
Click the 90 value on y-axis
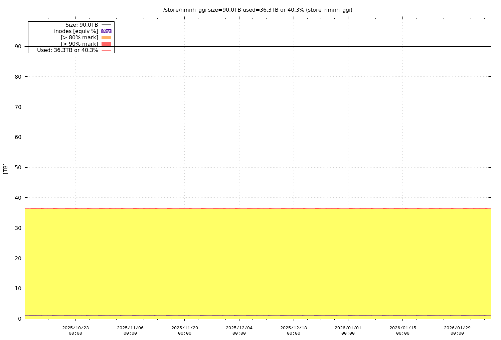pos(18,47)
